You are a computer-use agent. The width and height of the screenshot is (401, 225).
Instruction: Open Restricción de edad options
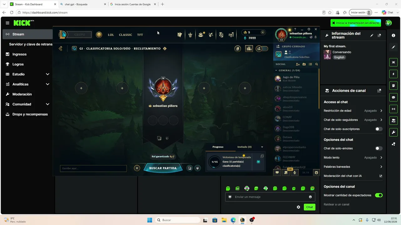[353, 111]
